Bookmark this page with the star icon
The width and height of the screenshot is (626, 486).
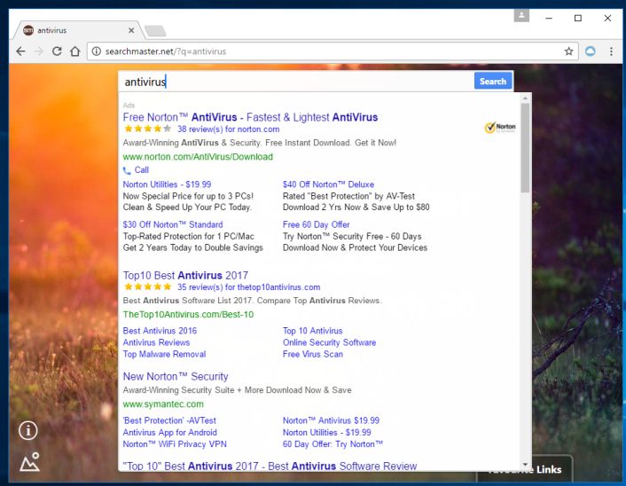568,51
